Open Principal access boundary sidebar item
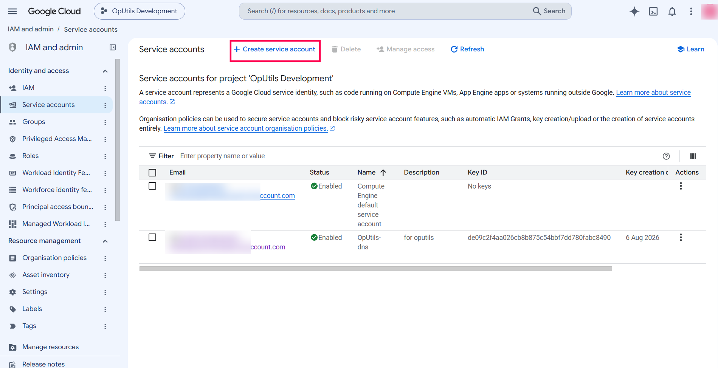 [x=57, y=207]
